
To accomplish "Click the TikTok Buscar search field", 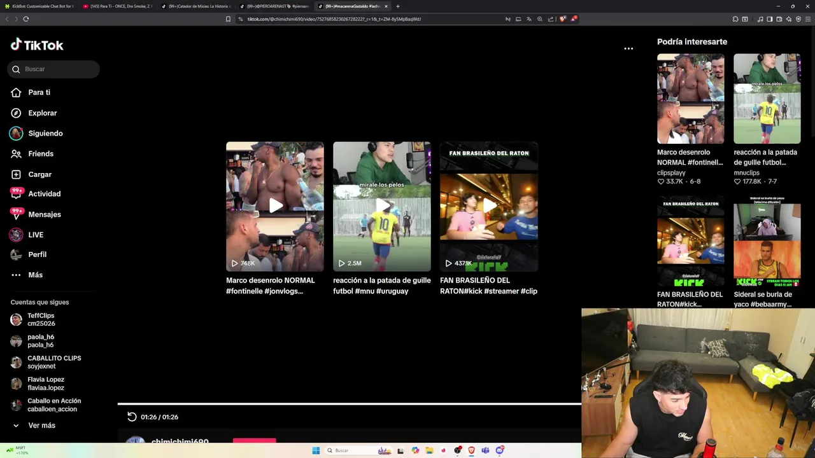I will tap(53, 69).
